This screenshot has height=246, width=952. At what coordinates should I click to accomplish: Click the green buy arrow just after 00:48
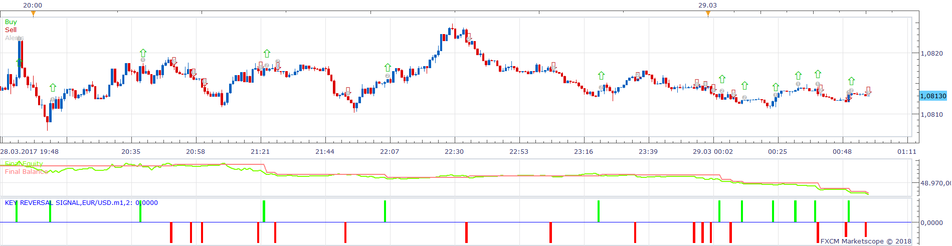click(x=851, y=81)
